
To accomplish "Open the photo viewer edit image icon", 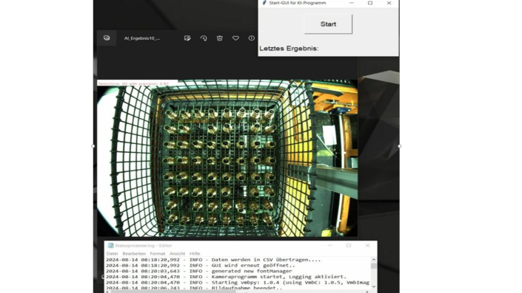I will [x=187, y=38].
